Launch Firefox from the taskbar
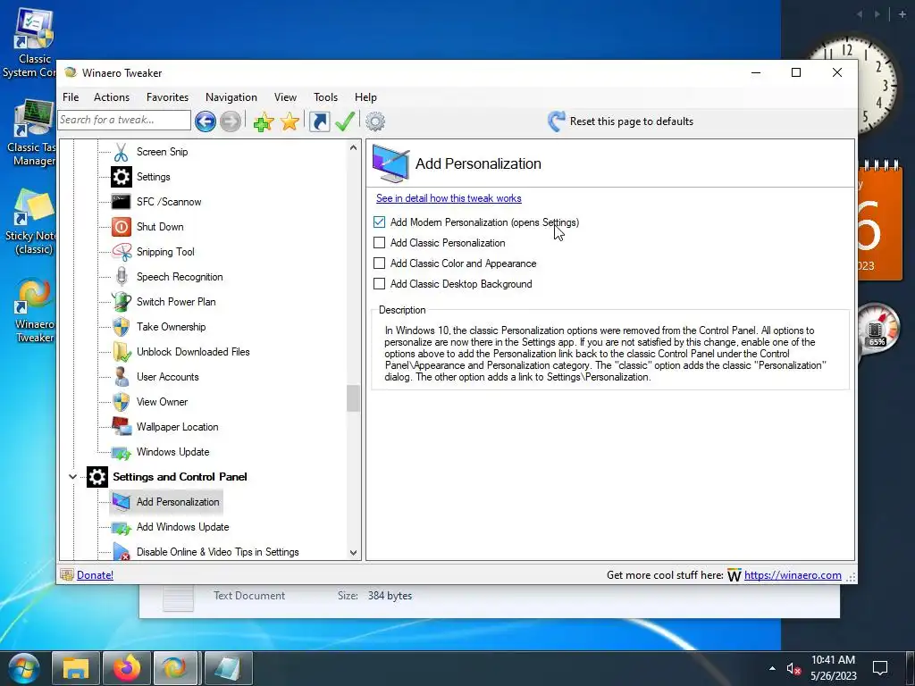This screenshot has height=686, width=915. [127, 668]
